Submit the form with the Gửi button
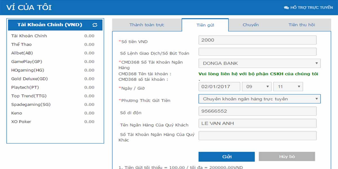The image size is (338, 169). [x=226, y=157]
